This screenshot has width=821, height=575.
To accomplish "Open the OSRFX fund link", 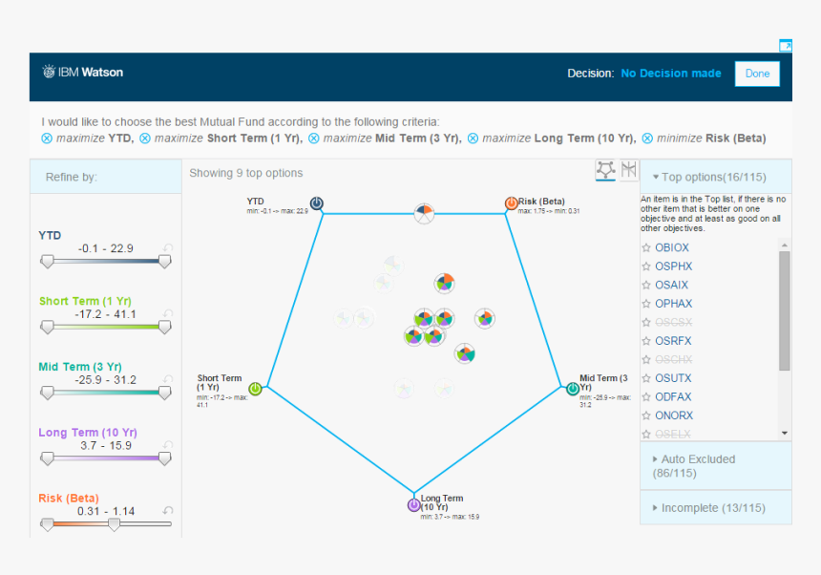I will [x=673, y=341].
